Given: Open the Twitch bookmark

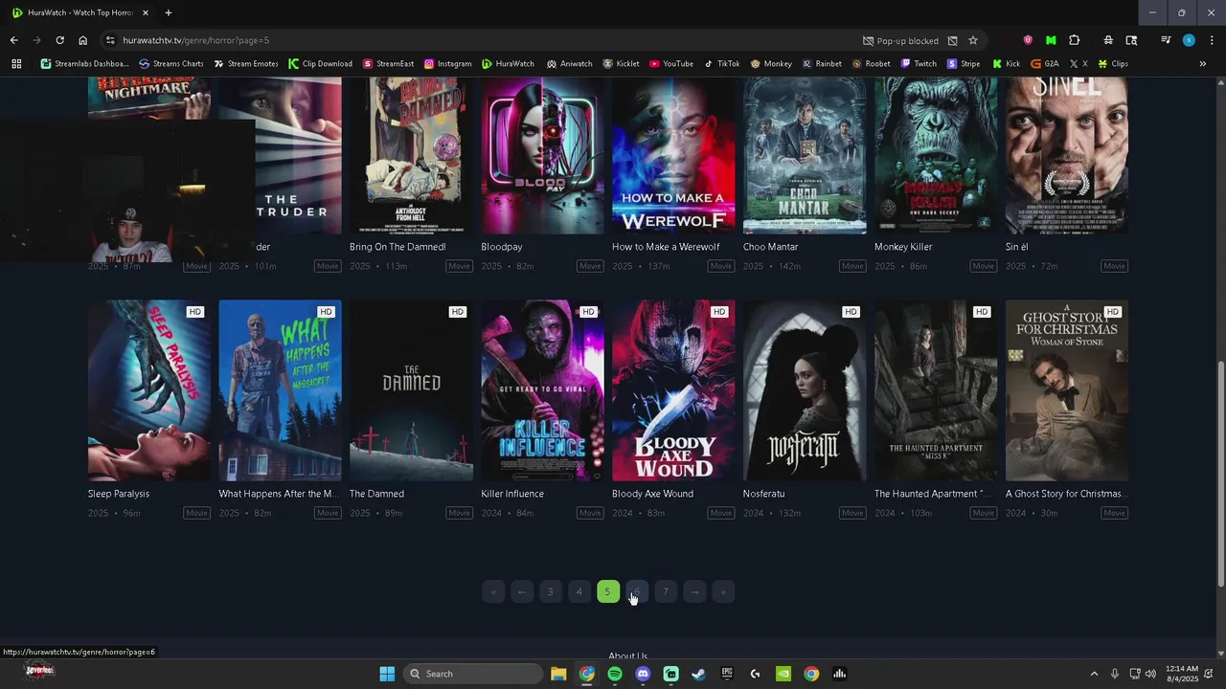Looking at the screenshot, I should tap(919, 64).
